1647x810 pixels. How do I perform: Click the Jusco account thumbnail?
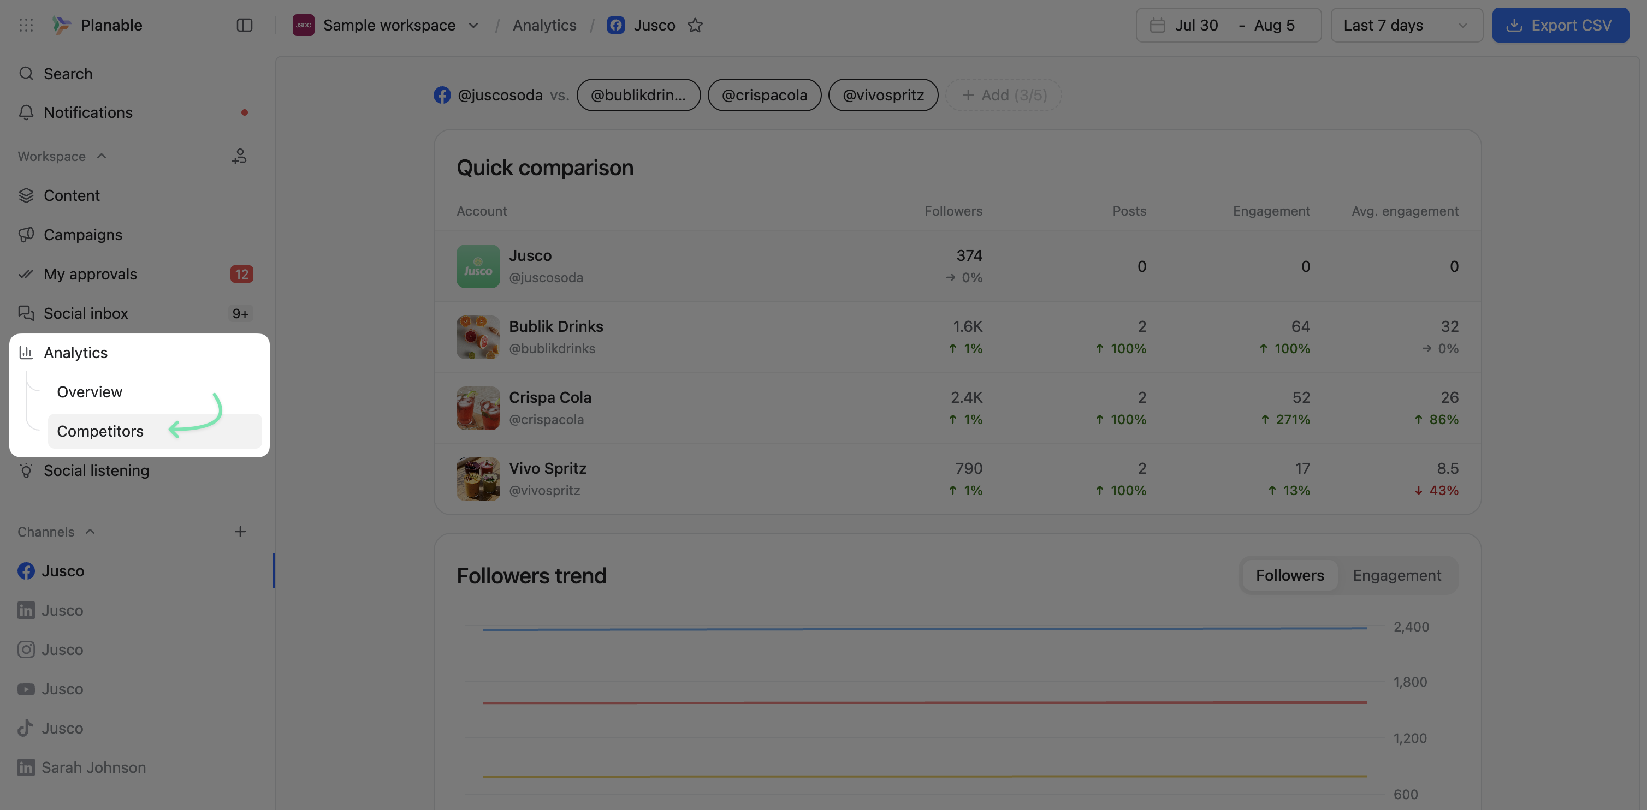tap(478, 266)
